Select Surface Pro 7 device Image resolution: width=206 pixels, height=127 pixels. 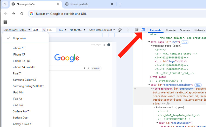point(26,111)
